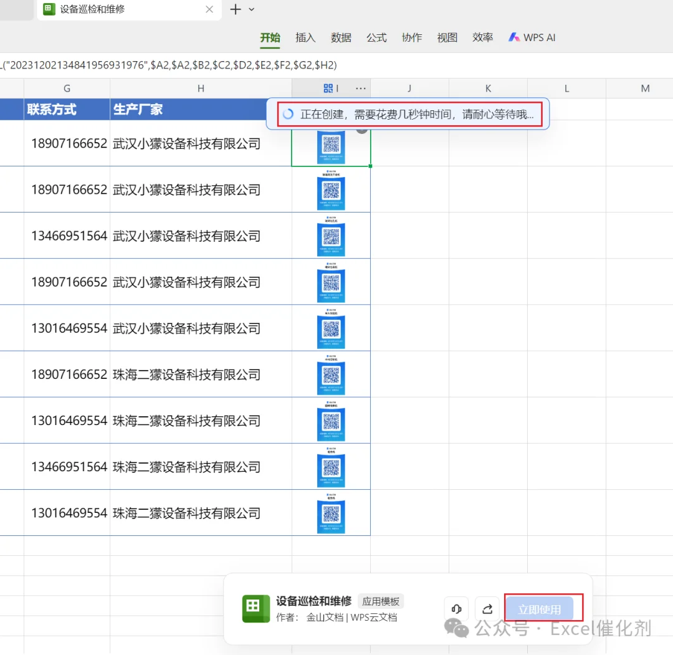Click the grid icon in column I header

tap(328, 88)
